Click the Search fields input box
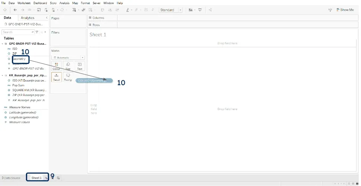The width and height of the screenshot is (361, 186). point(18,32)
